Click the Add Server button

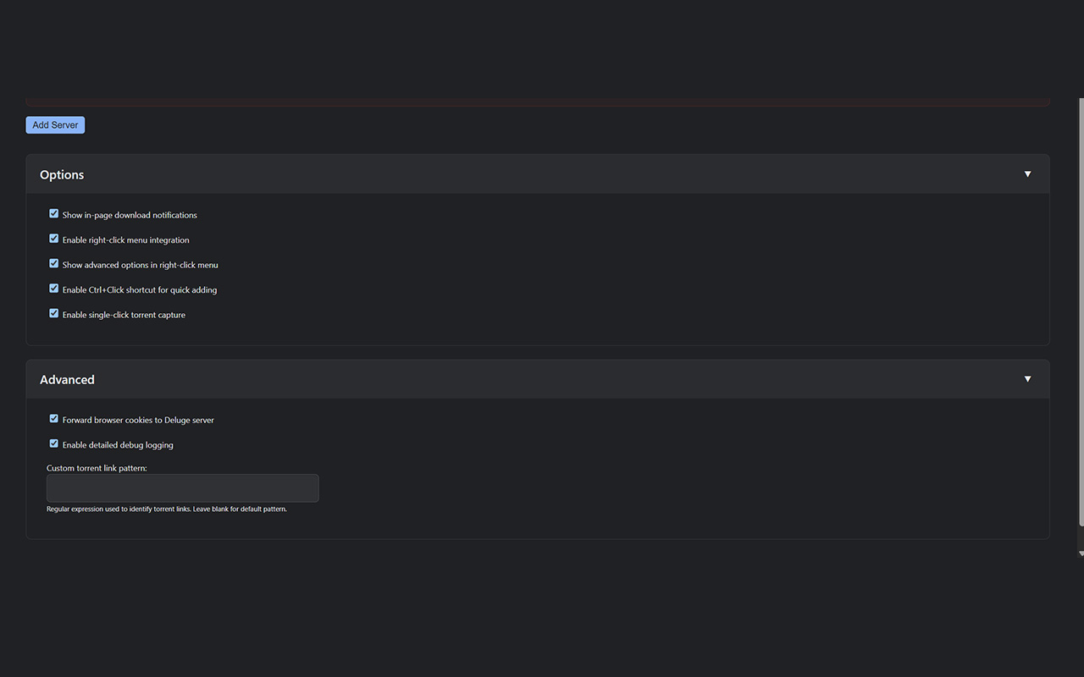[55, 125]
